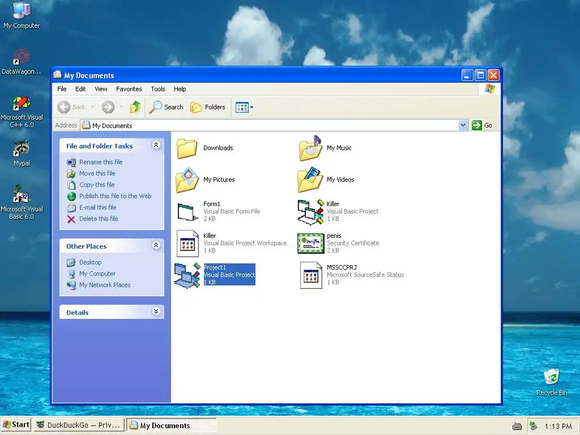580x435 pixels.
Task: Click the Publish globe icon in tasks
Action: (x=71, y=197)
